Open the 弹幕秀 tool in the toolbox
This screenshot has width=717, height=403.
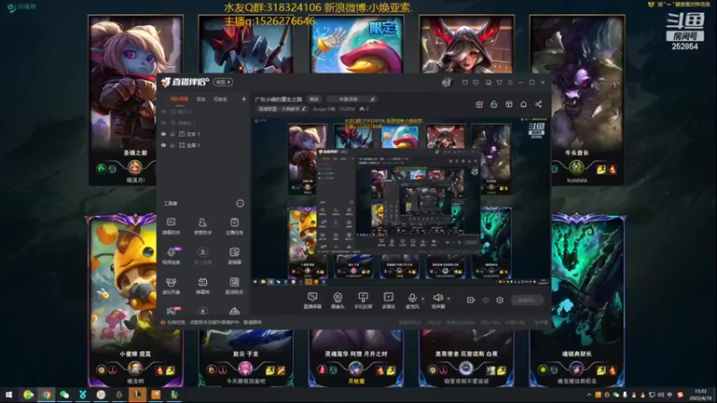point(203,285)
